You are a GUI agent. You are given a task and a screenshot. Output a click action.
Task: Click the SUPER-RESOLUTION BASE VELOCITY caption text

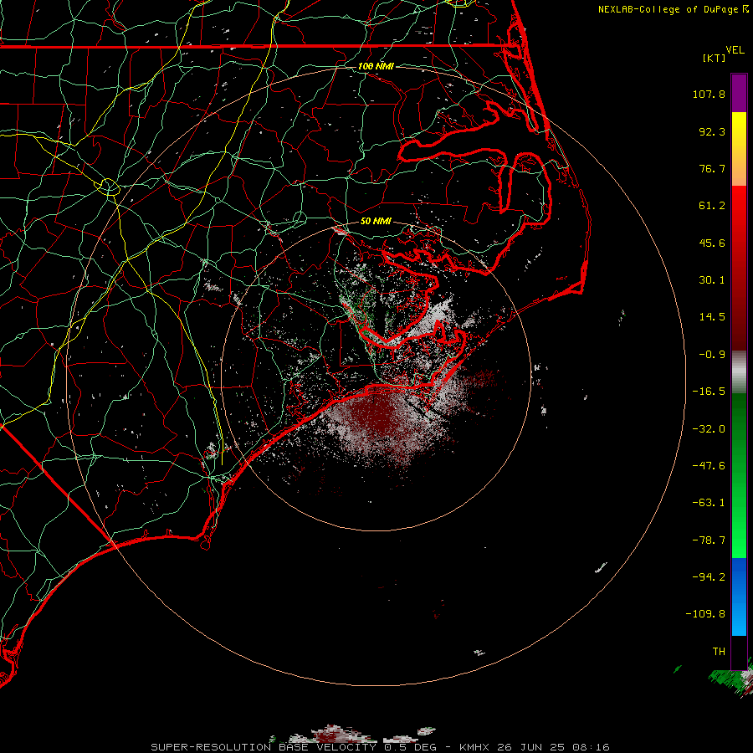coord(265,747)
